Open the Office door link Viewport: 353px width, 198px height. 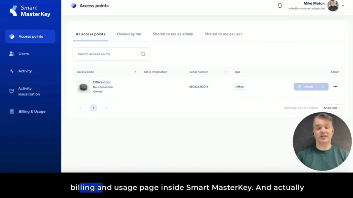[x=102, y=82]
